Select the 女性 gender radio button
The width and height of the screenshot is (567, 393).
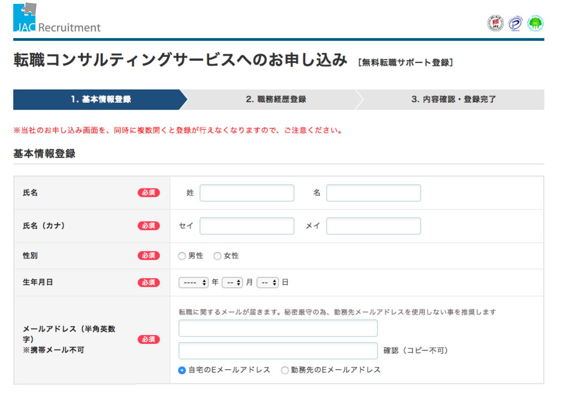218,256
